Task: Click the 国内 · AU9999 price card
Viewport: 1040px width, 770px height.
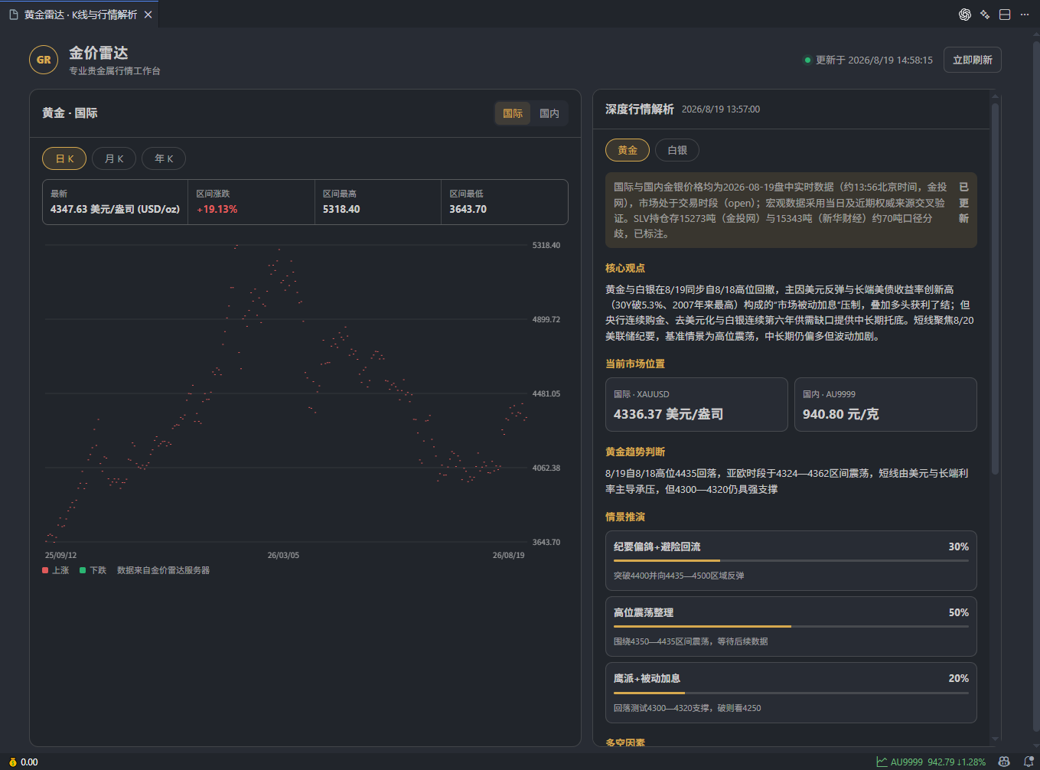Action: [885, 404]
